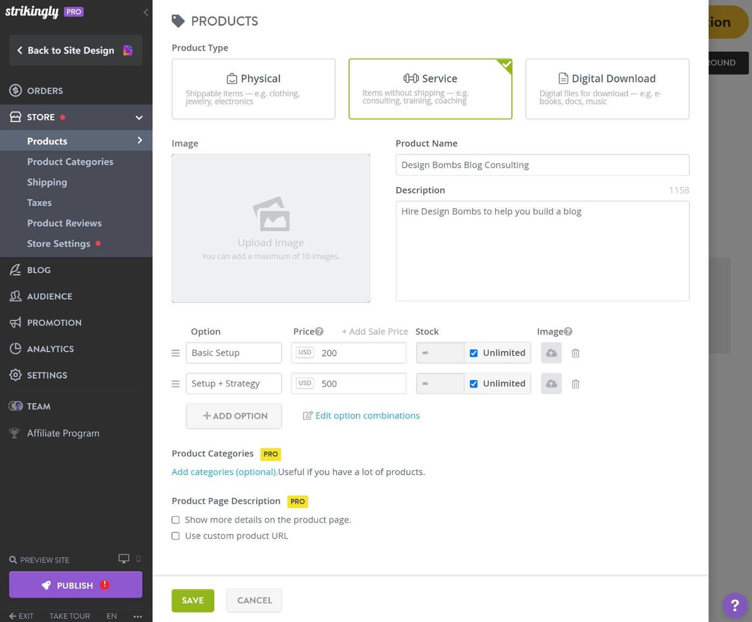
Task: Collapse the Store menu chevron
Action: point(139,117)
